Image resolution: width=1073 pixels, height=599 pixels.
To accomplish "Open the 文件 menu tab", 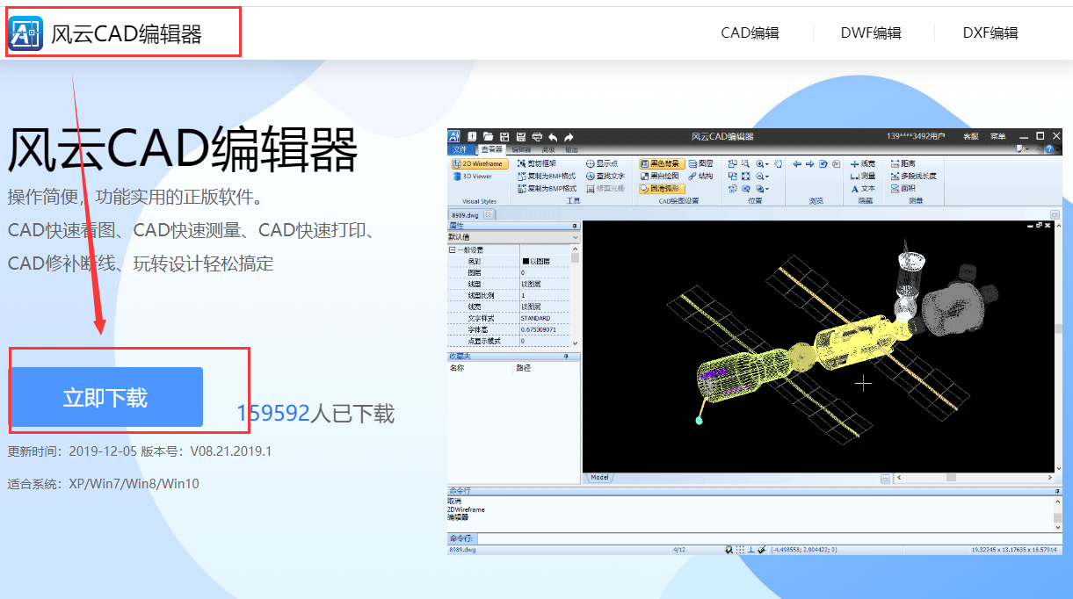I will pyautogui.click(x=460, y=149).
